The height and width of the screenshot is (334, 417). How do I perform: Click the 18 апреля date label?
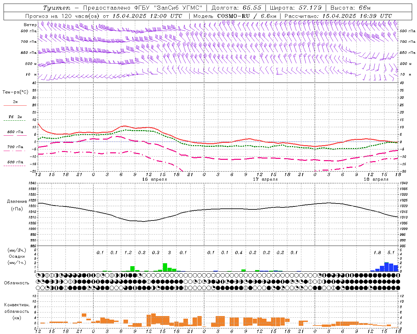pyautogui.click(x=376, y=179)
